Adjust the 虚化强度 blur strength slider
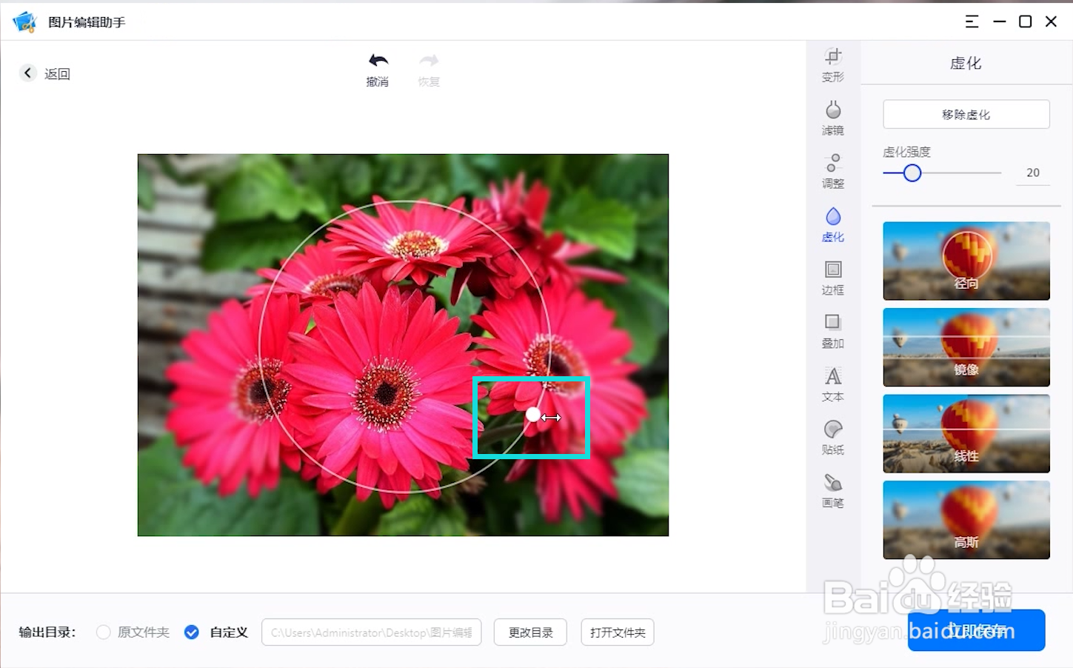 coord(912,173)
